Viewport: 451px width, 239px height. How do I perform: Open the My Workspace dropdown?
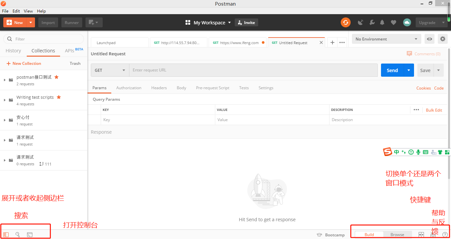coord(212,22)
